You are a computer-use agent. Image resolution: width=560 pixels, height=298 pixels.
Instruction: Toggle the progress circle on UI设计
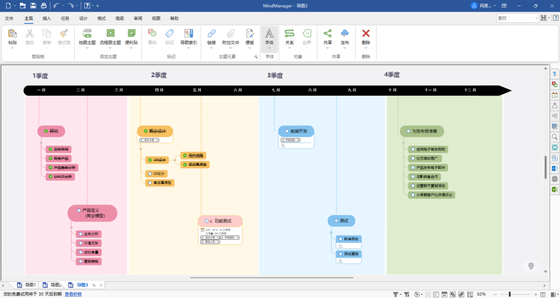(150, 173)
